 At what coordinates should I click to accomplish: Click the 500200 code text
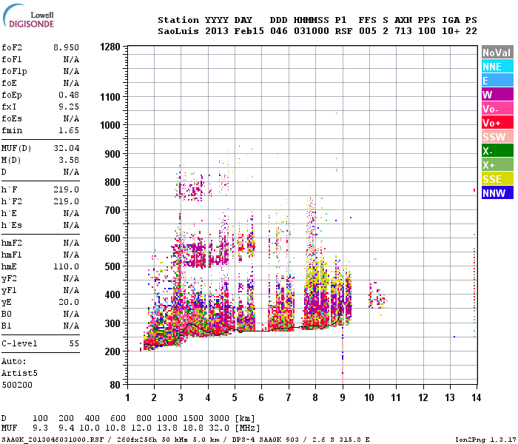(17, 385)
